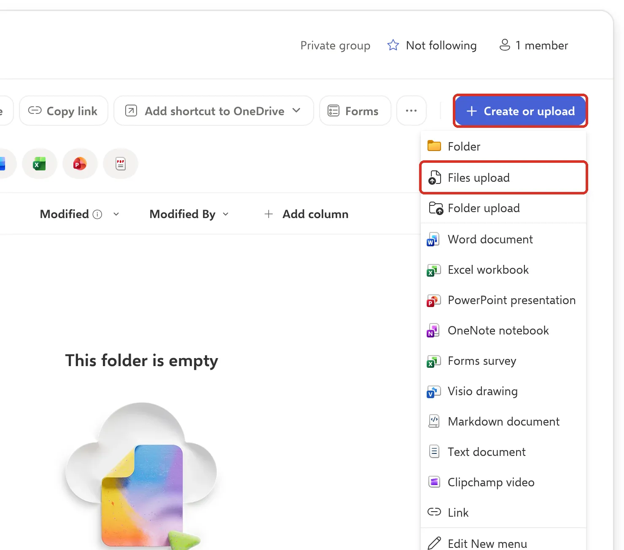
Task: Click the Excel quick-create icon
Action: (40, 164)
